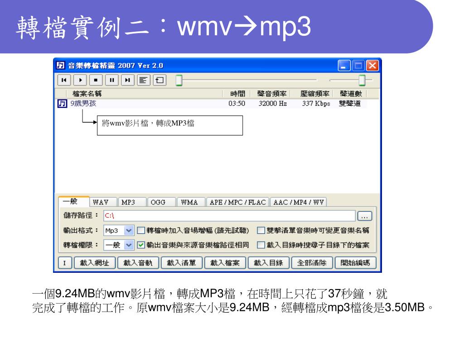
Task: Click the 雙聲道 cell
Action: click(x=350, y=104)
